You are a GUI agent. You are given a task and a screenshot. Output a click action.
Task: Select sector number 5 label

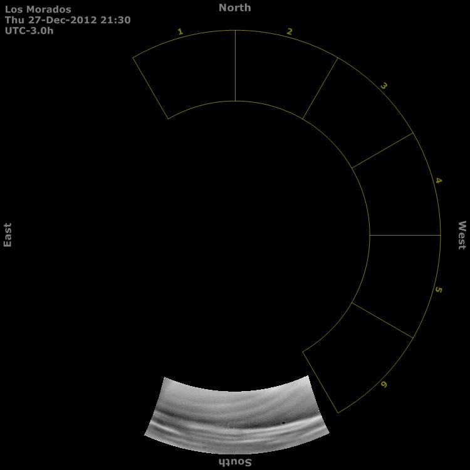click(438, 290)
